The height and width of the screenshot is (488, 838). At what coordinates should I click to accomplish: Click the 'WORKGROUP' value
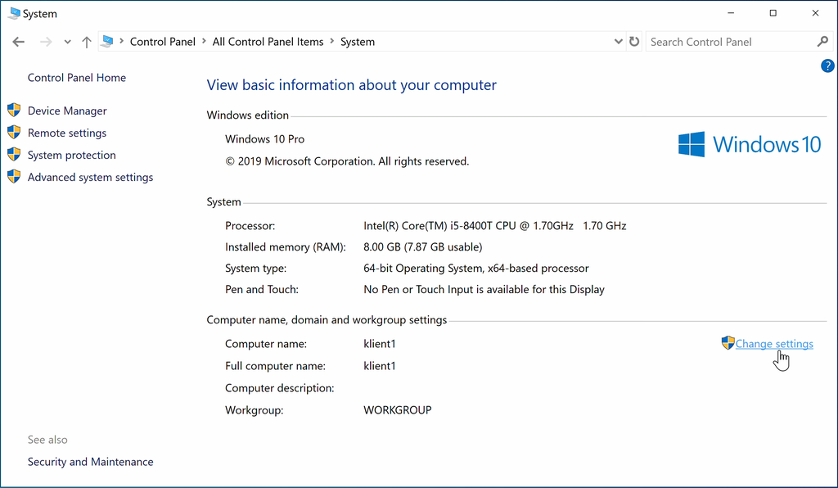[398, 410]
